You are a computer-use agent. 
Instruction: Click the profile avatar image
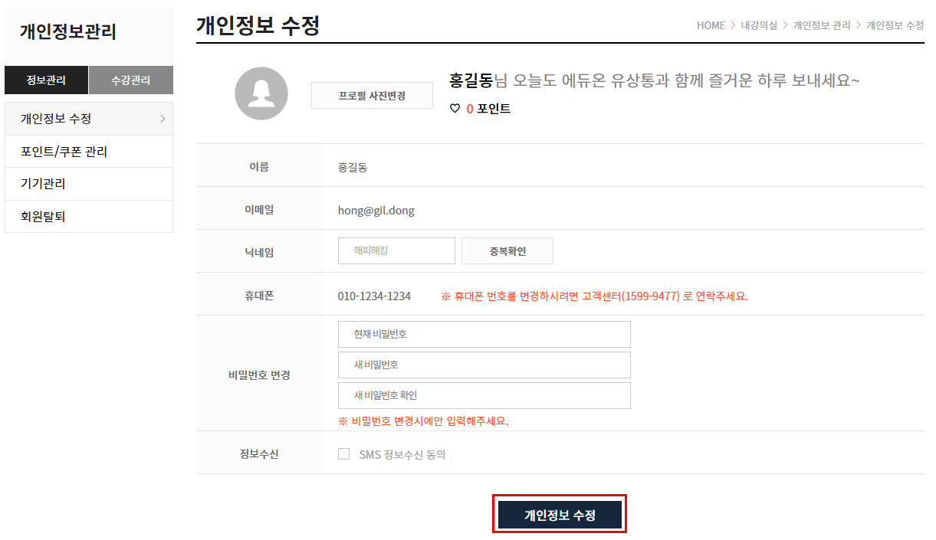point(261,93)
